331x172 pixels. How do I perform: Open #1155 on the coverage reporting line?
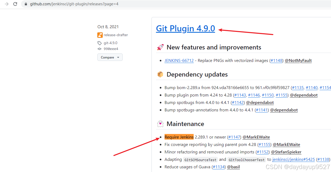[264, 145]
